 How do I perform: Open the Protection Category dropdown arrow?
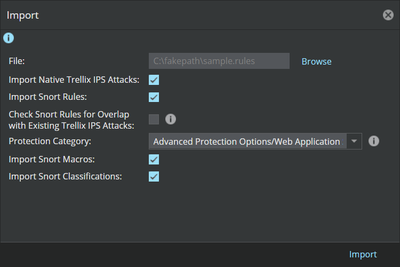[x=354, y=141]
